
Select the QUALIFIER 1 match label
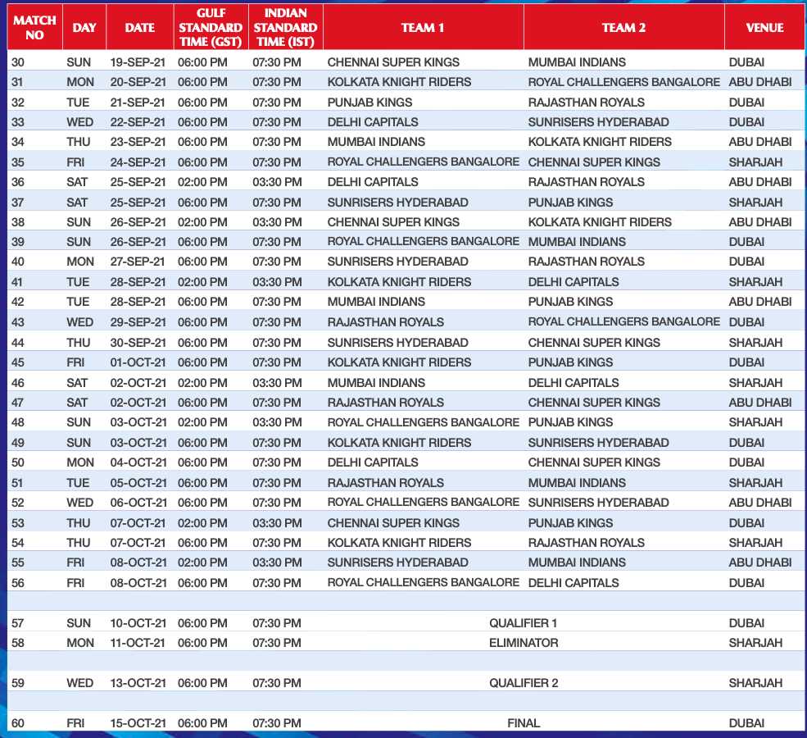(523, 623)
